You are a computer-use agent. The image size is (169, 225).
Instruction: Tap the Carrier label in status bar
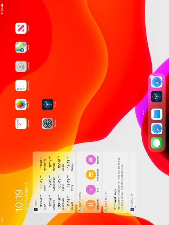pyautogui.click(x=2, y=219)
